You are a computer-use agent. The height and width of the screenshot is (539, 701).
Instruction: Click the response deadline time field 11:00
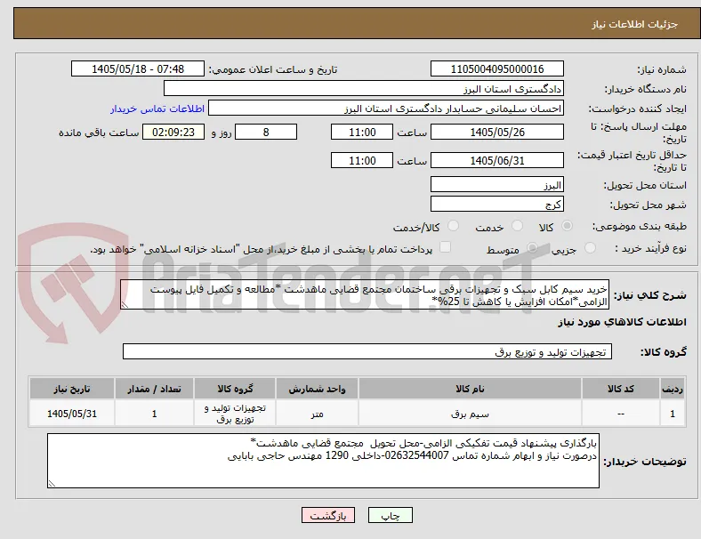click(362, 132)
